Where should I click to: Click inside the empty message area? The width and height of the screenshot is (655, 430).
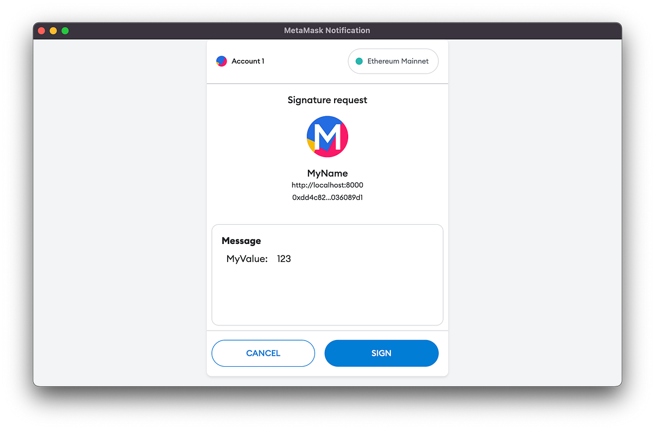(x=327, y=297)
